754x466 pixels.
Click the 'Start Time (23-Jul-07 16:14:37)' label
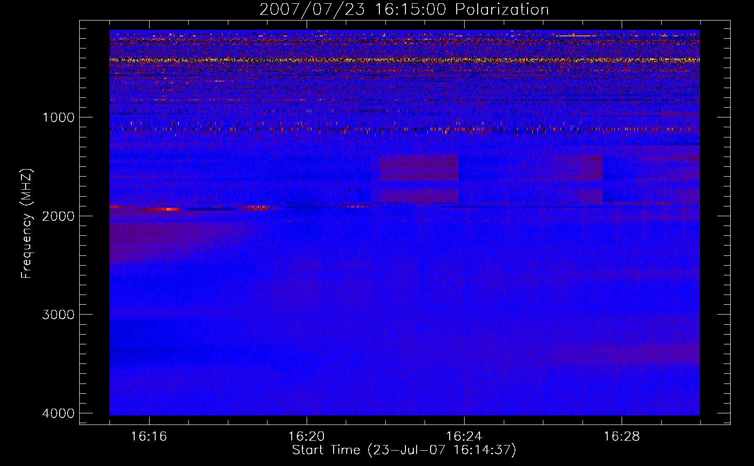[404, 450]
